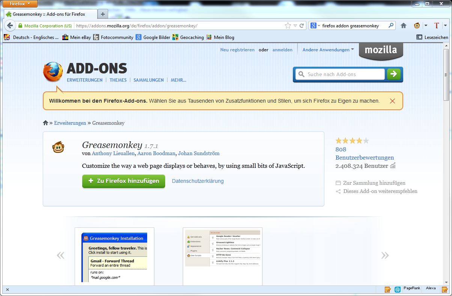Open a new tab with plus button
The width and height of the screenshot is (452, 296).
(103, 14)
